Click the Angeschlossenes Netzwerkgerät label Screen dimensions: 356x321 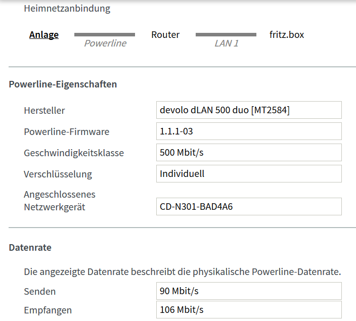(x=60, y=201)
